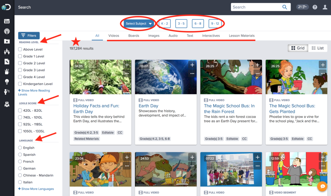Expand Show More Reading Levels

coord(34,92)
